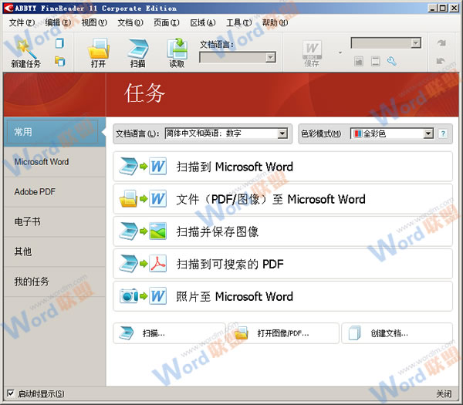463x405 pixels.
Task: Open the 文档 menu
Action: (130, 22)
